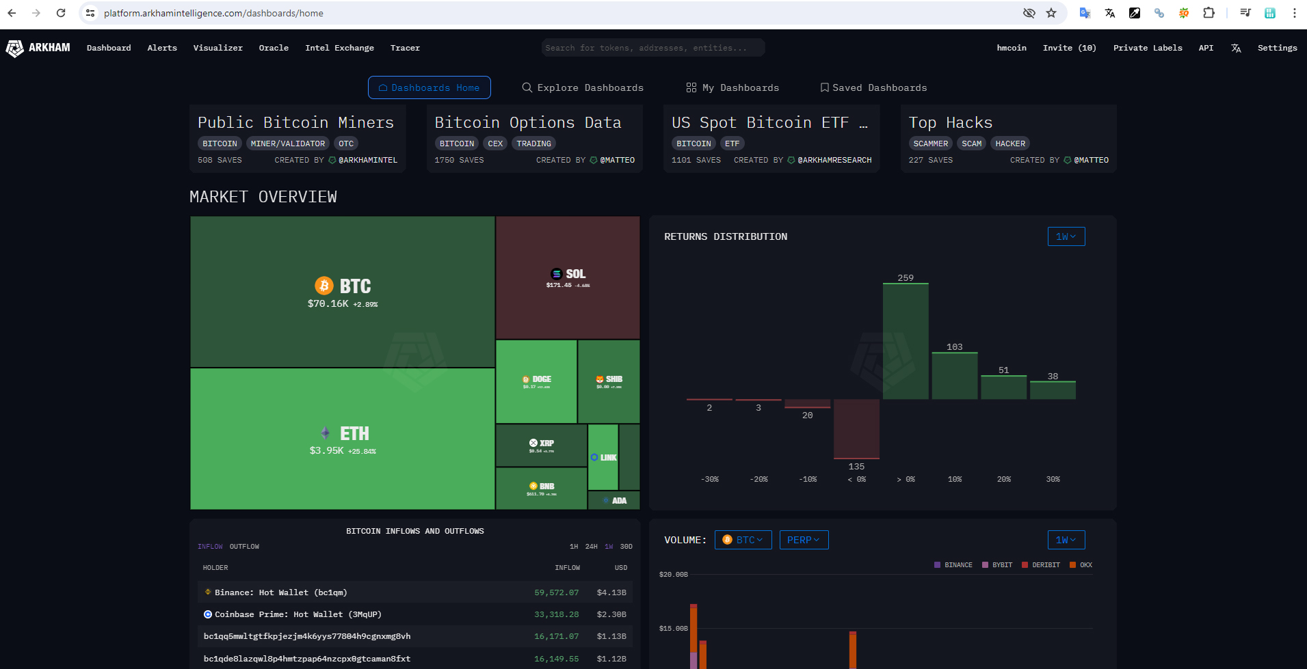
Task: Click the Ethereum icon on ETH tile
Action: click(x=326, y=433)
